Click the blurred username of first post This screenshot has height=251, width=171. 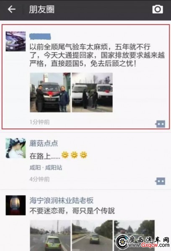point(40,36)
